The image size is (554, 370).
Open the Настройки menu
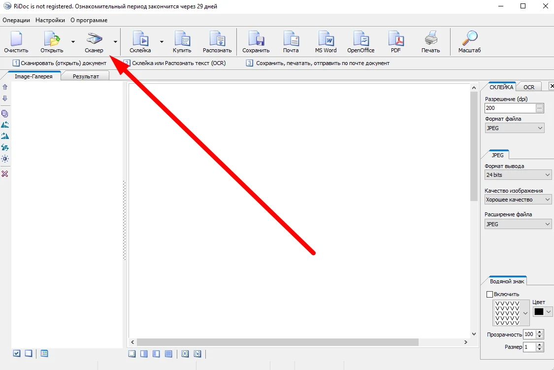point(50,20)
